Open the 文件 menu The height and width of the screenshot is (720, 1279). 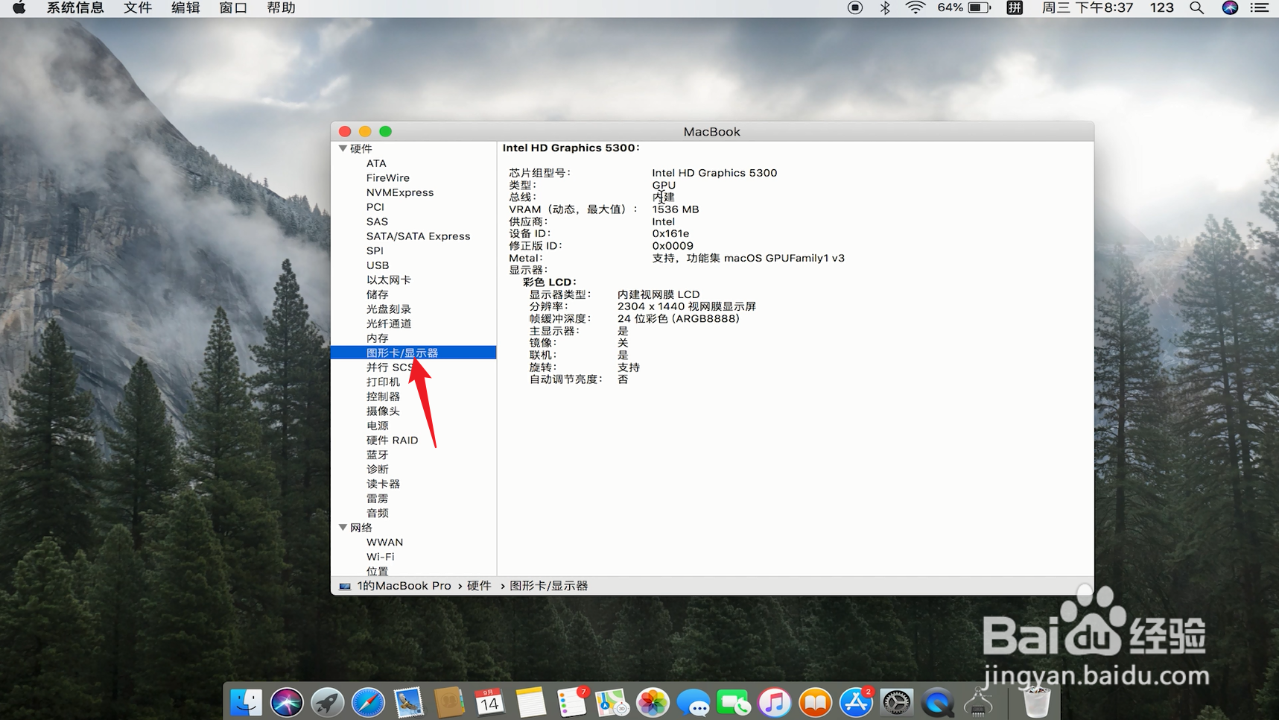coord(138,8)
